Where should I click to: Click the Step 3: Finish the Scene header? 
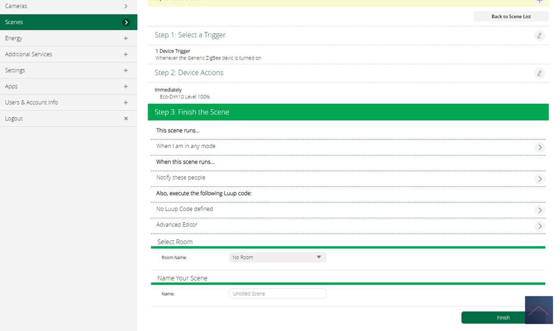348,112
